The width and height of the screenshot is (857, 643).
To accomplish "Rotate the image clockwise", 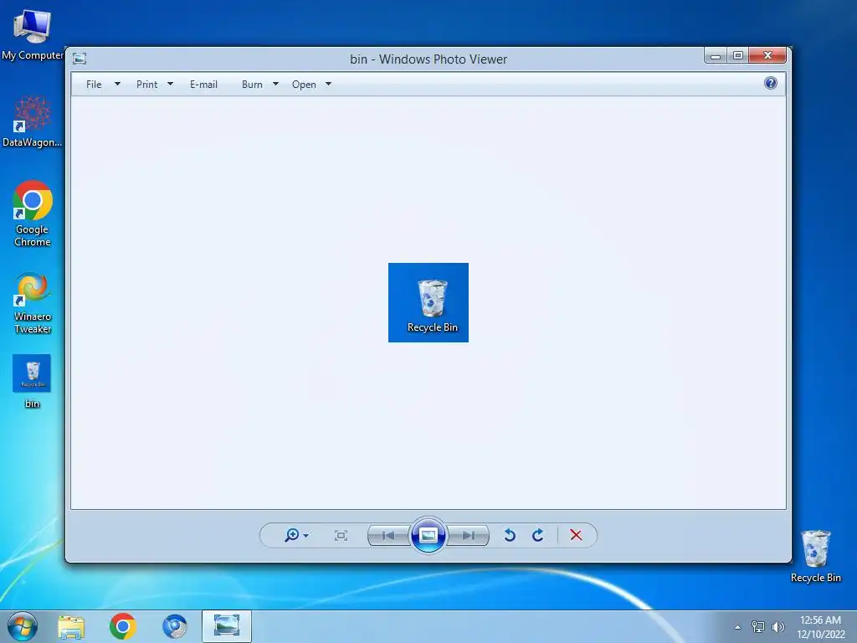I will [x=538, y=535].
